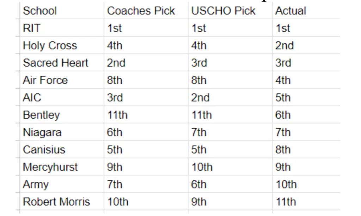Click the Canisius cell
The height and width of the screenshot is (216, 361).
(62, 150)
